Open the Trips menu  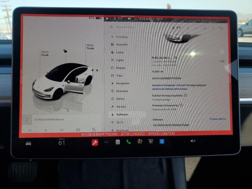click(x=117, y=76)
